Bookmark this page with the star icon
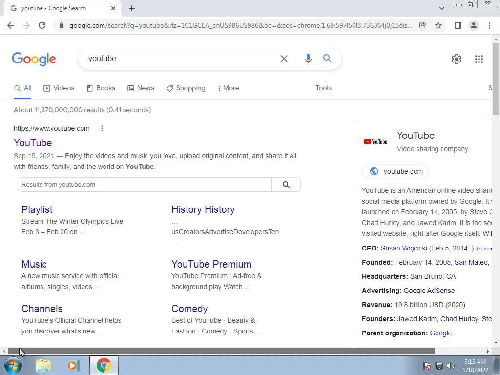The image size is (500, 375). [438, 25]
